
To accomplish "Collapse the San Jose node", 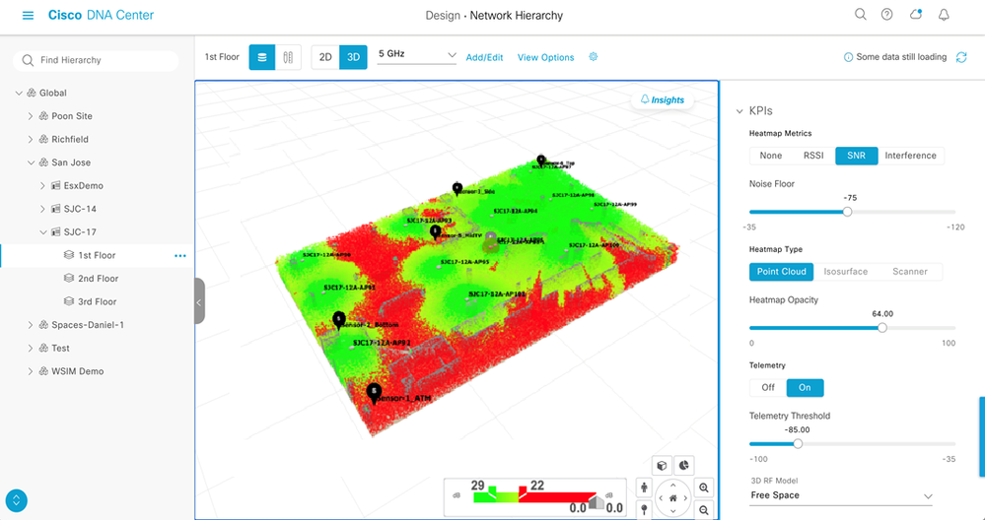I will (31, 162).
